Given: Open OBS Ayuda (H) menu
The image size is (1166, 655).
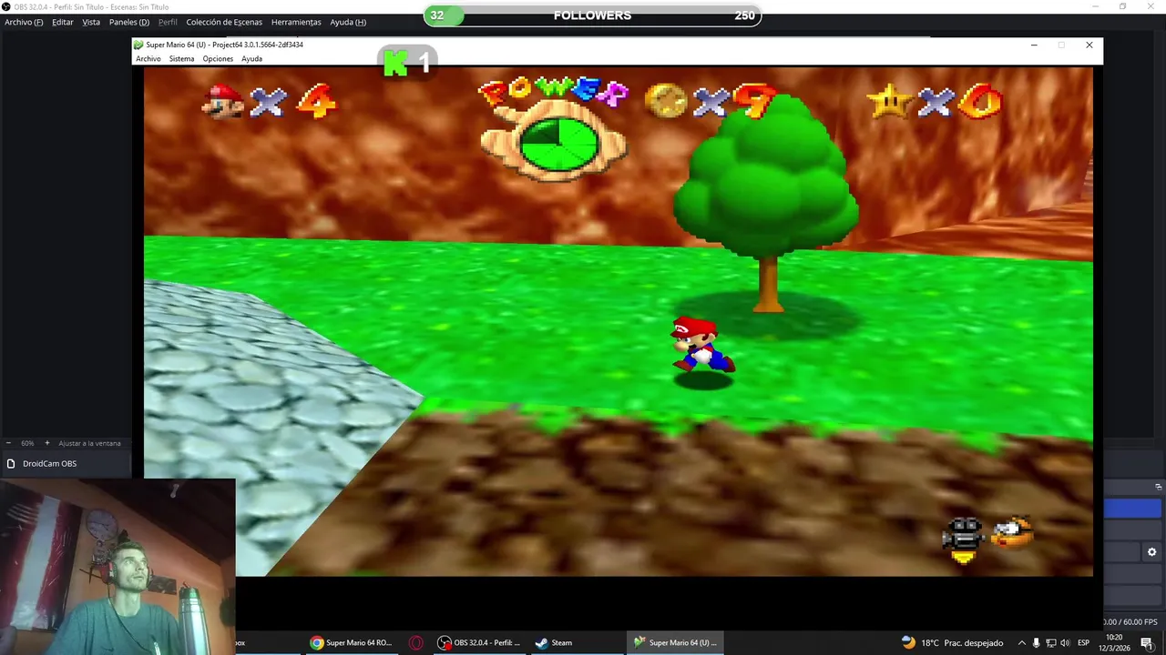Looking at the screenshot, I should click(x=348, y=22).
